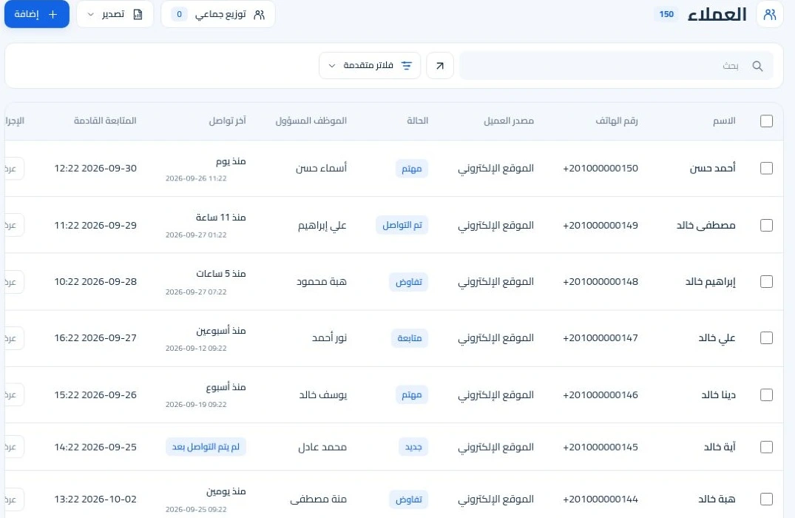Click employee name علي إبراهيم
The image size is (795, 518).
[322, 225]
